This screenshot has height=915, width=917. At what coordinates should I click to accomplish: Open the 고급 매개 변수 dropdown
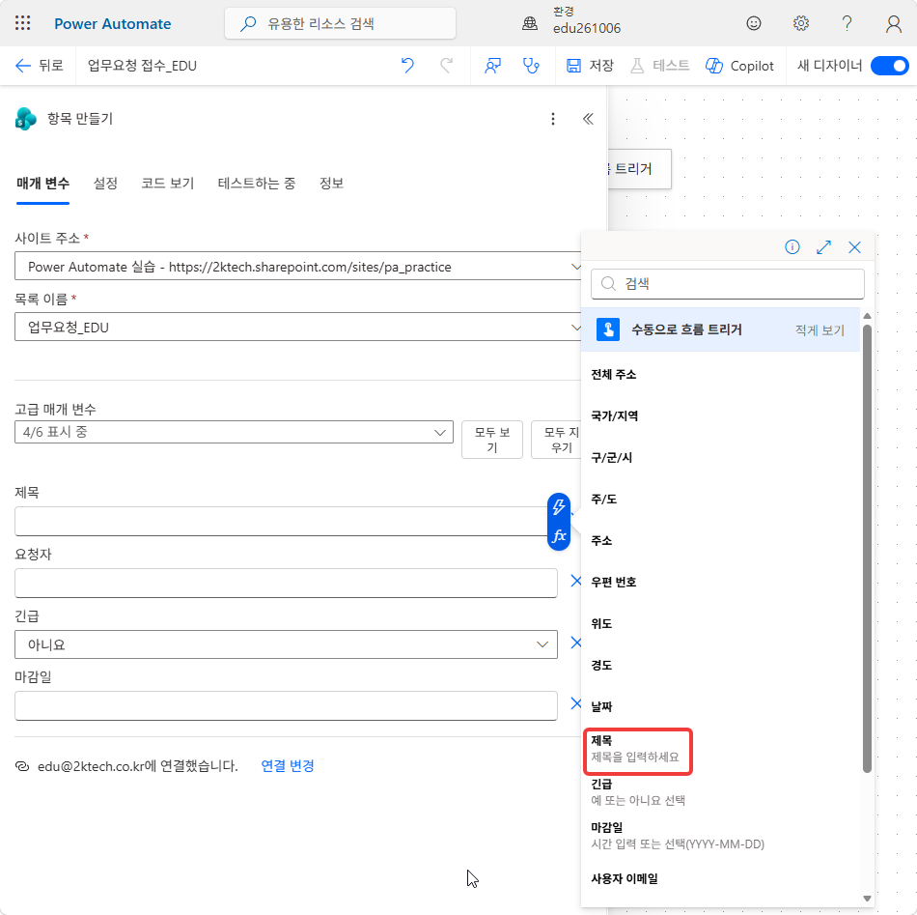click(x=234, y=432)
